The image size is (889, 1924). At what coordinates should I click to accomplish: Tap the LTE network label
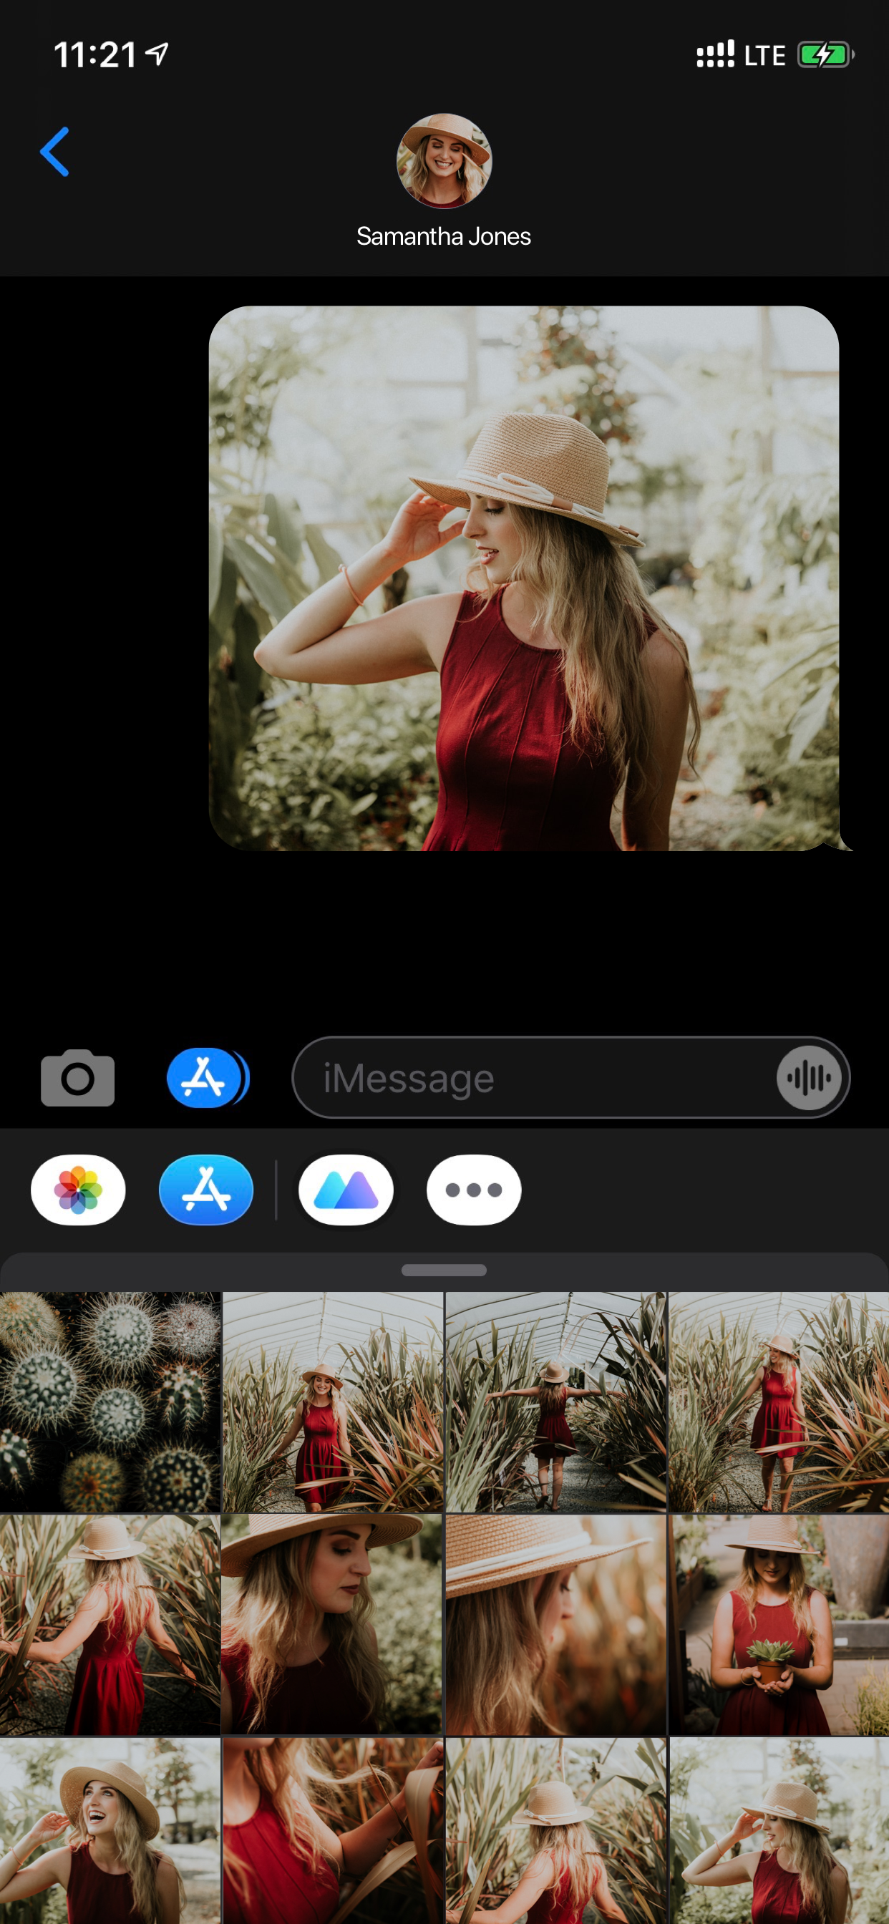click(765, 55)
